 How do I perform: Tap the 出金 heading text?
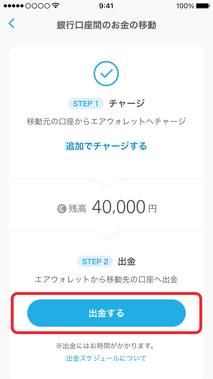[x=127, y=261]
